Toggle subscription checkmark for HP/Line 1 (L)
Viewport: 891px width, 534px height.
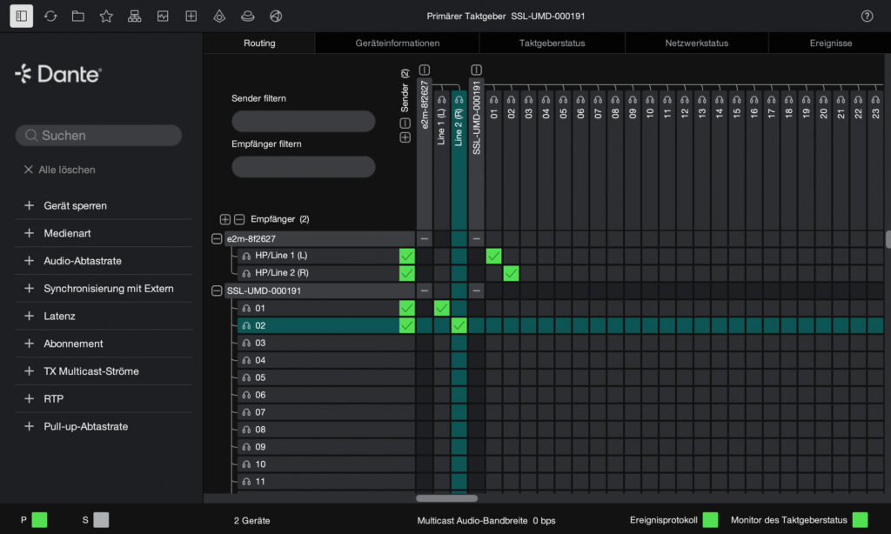coord(406,256)
